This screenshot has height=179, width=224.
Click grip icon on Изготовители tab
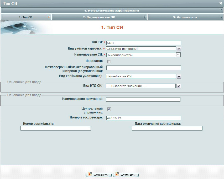[221, 17]
